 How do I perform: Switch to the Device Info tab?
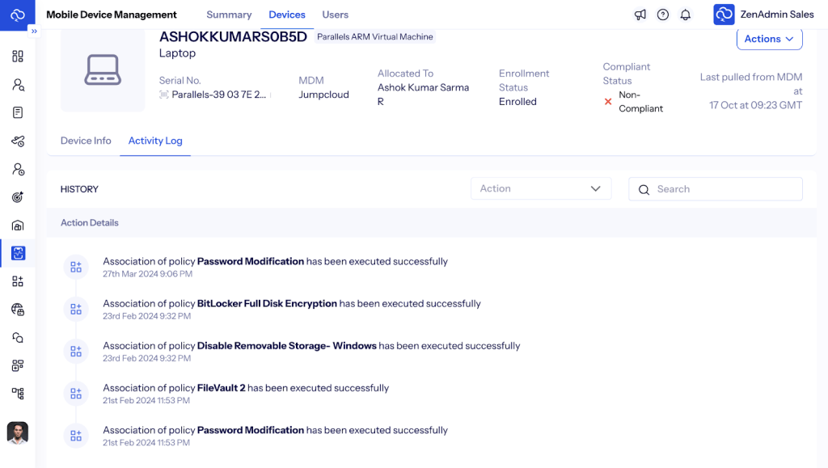(86, 141)
